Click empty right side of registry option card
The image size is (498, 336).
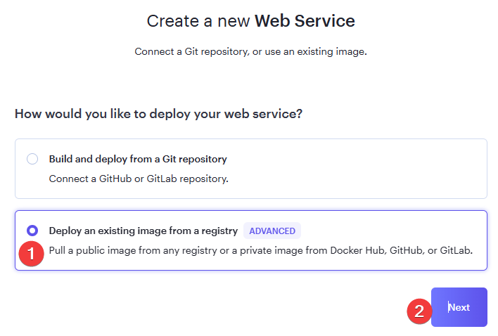(408, 231)
